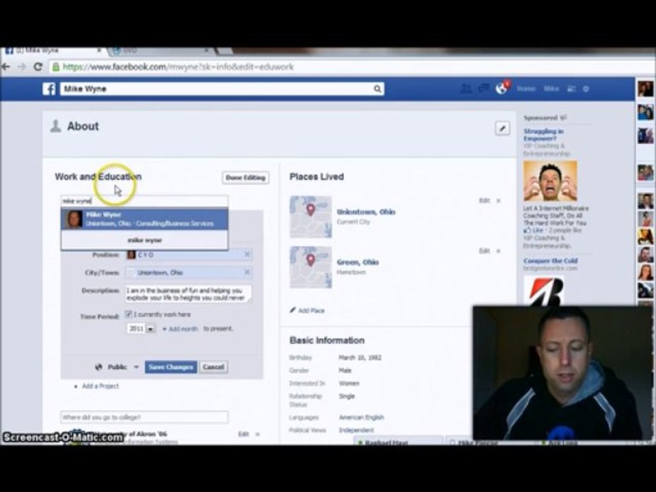This screenshot has height=492, width=656.
Task: Select plain 'mike wyne' suggestion
Action: tap(145, 240)
